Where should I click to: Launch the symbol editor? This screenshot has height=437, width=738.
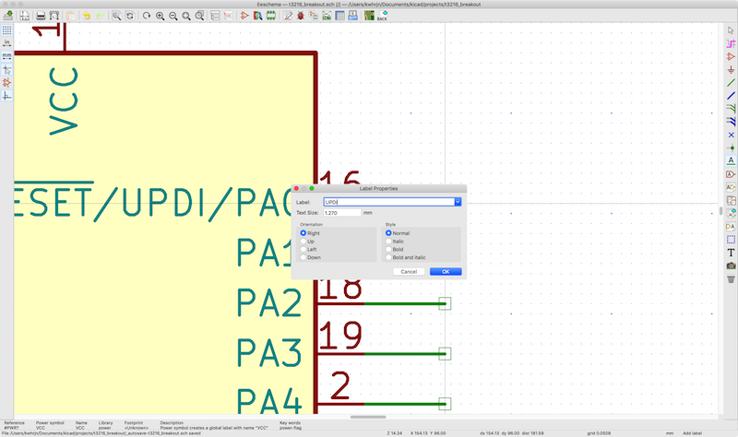pos(244,16)
